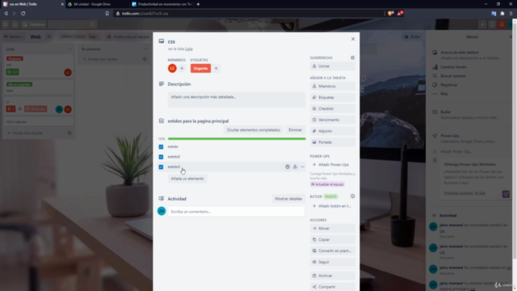Viewport: 517px width, 291px height.
Task: Hide completed checklist items
Action: tap(253, 130)
